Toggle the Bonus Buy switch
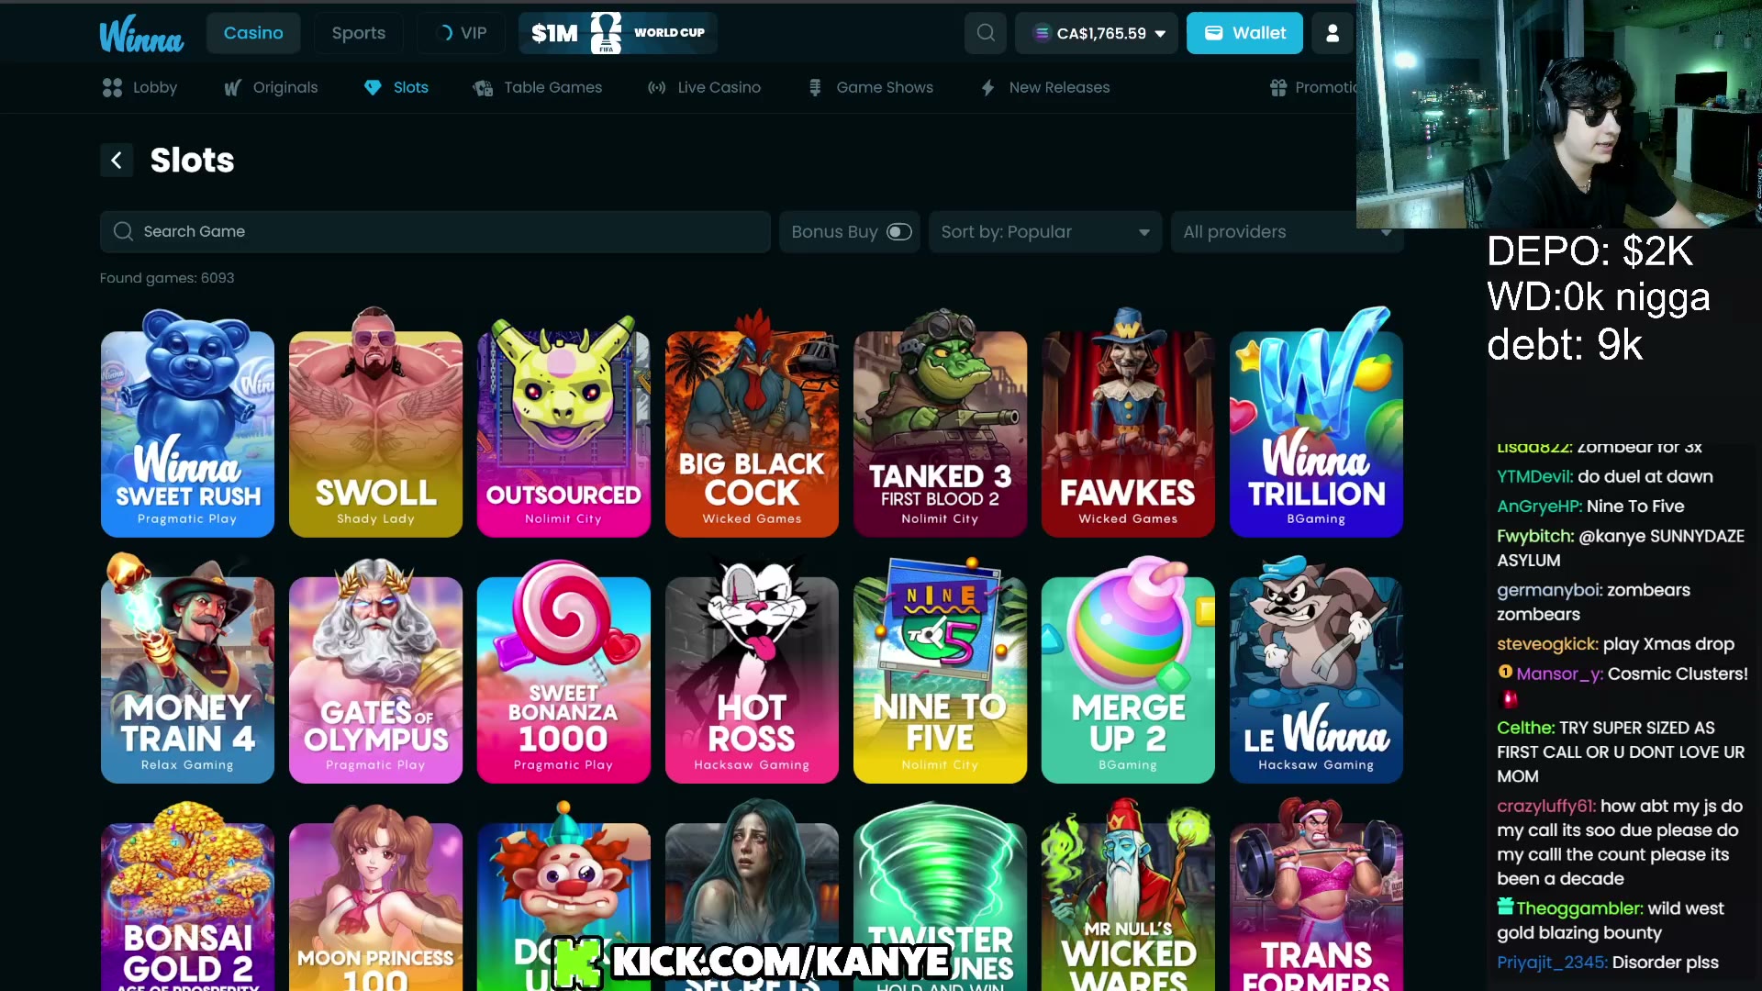 click(899, 232)
